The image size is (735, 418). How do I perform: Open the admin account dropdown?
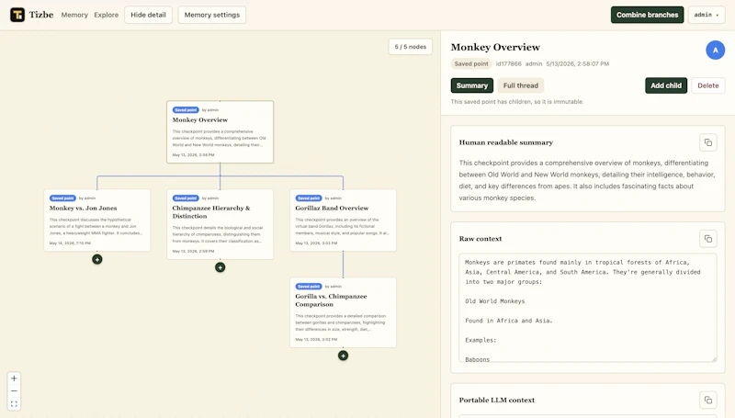tap(707, 15)
